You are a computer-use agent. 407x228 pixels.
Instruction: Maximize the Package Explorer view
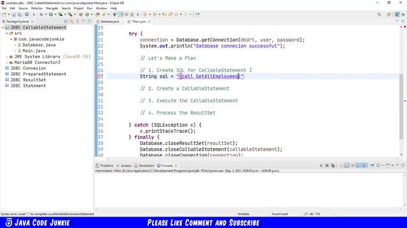pos(89,22)
